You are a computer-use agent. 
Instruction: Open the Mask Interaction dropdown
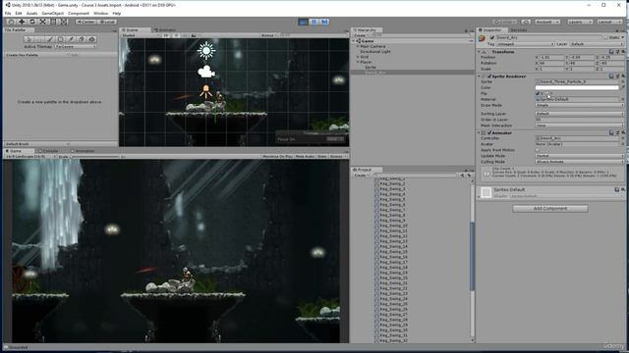click(x=580, y=126)
